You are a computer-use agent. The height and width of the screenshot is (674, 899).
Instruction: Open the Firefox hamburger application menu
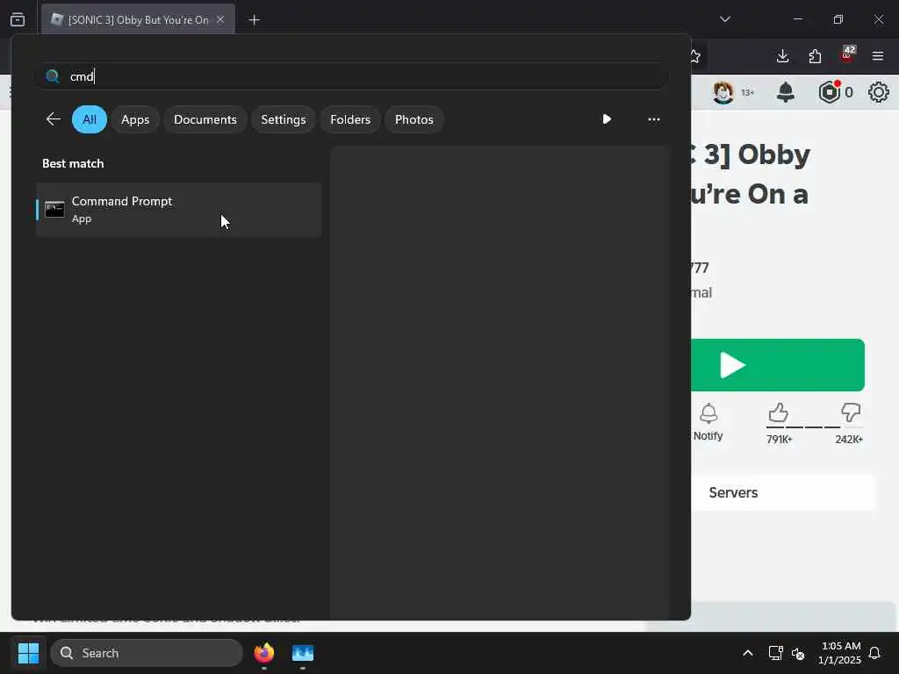[878, 56]
